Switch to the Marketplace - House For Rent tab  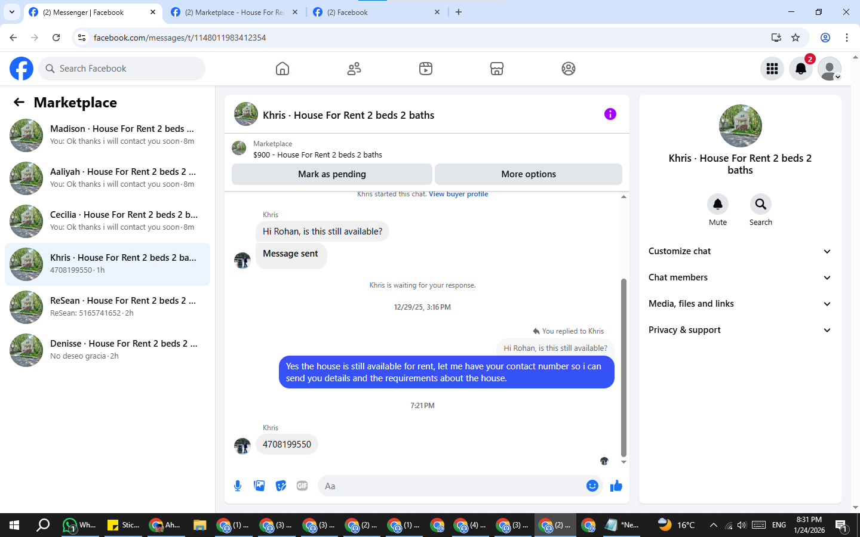pos(235,12)
